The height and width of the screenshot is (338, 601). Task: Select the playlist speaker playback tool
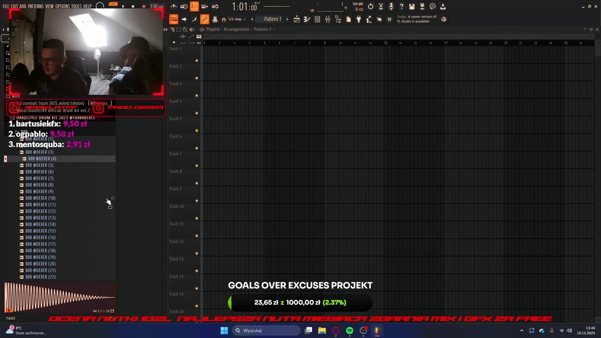click(192, 29)
